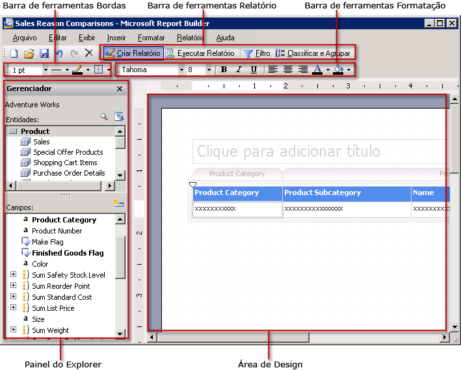Click the search entities magnifier icon

pos(104,116)
